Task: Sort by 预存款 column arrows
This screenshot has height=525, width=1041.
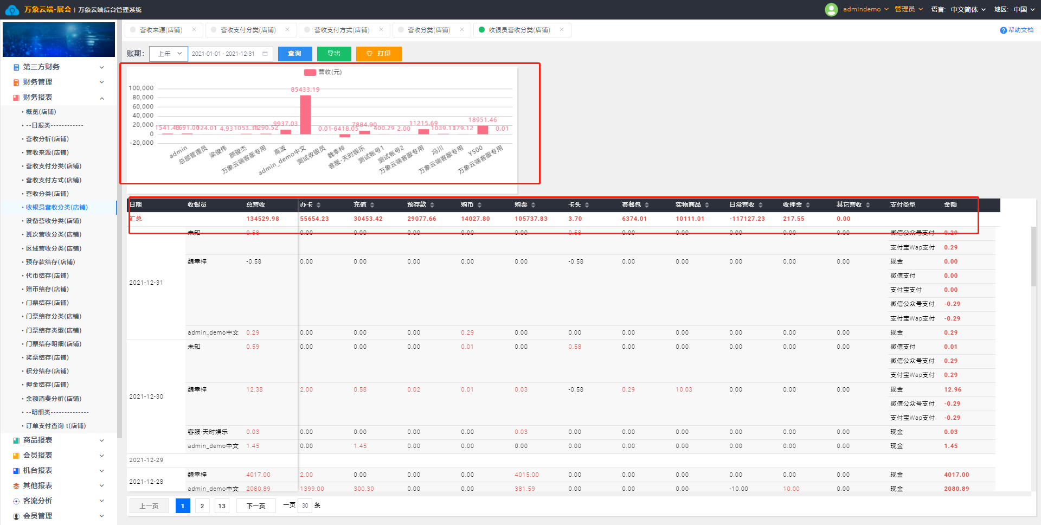Action: click(432, 205)
